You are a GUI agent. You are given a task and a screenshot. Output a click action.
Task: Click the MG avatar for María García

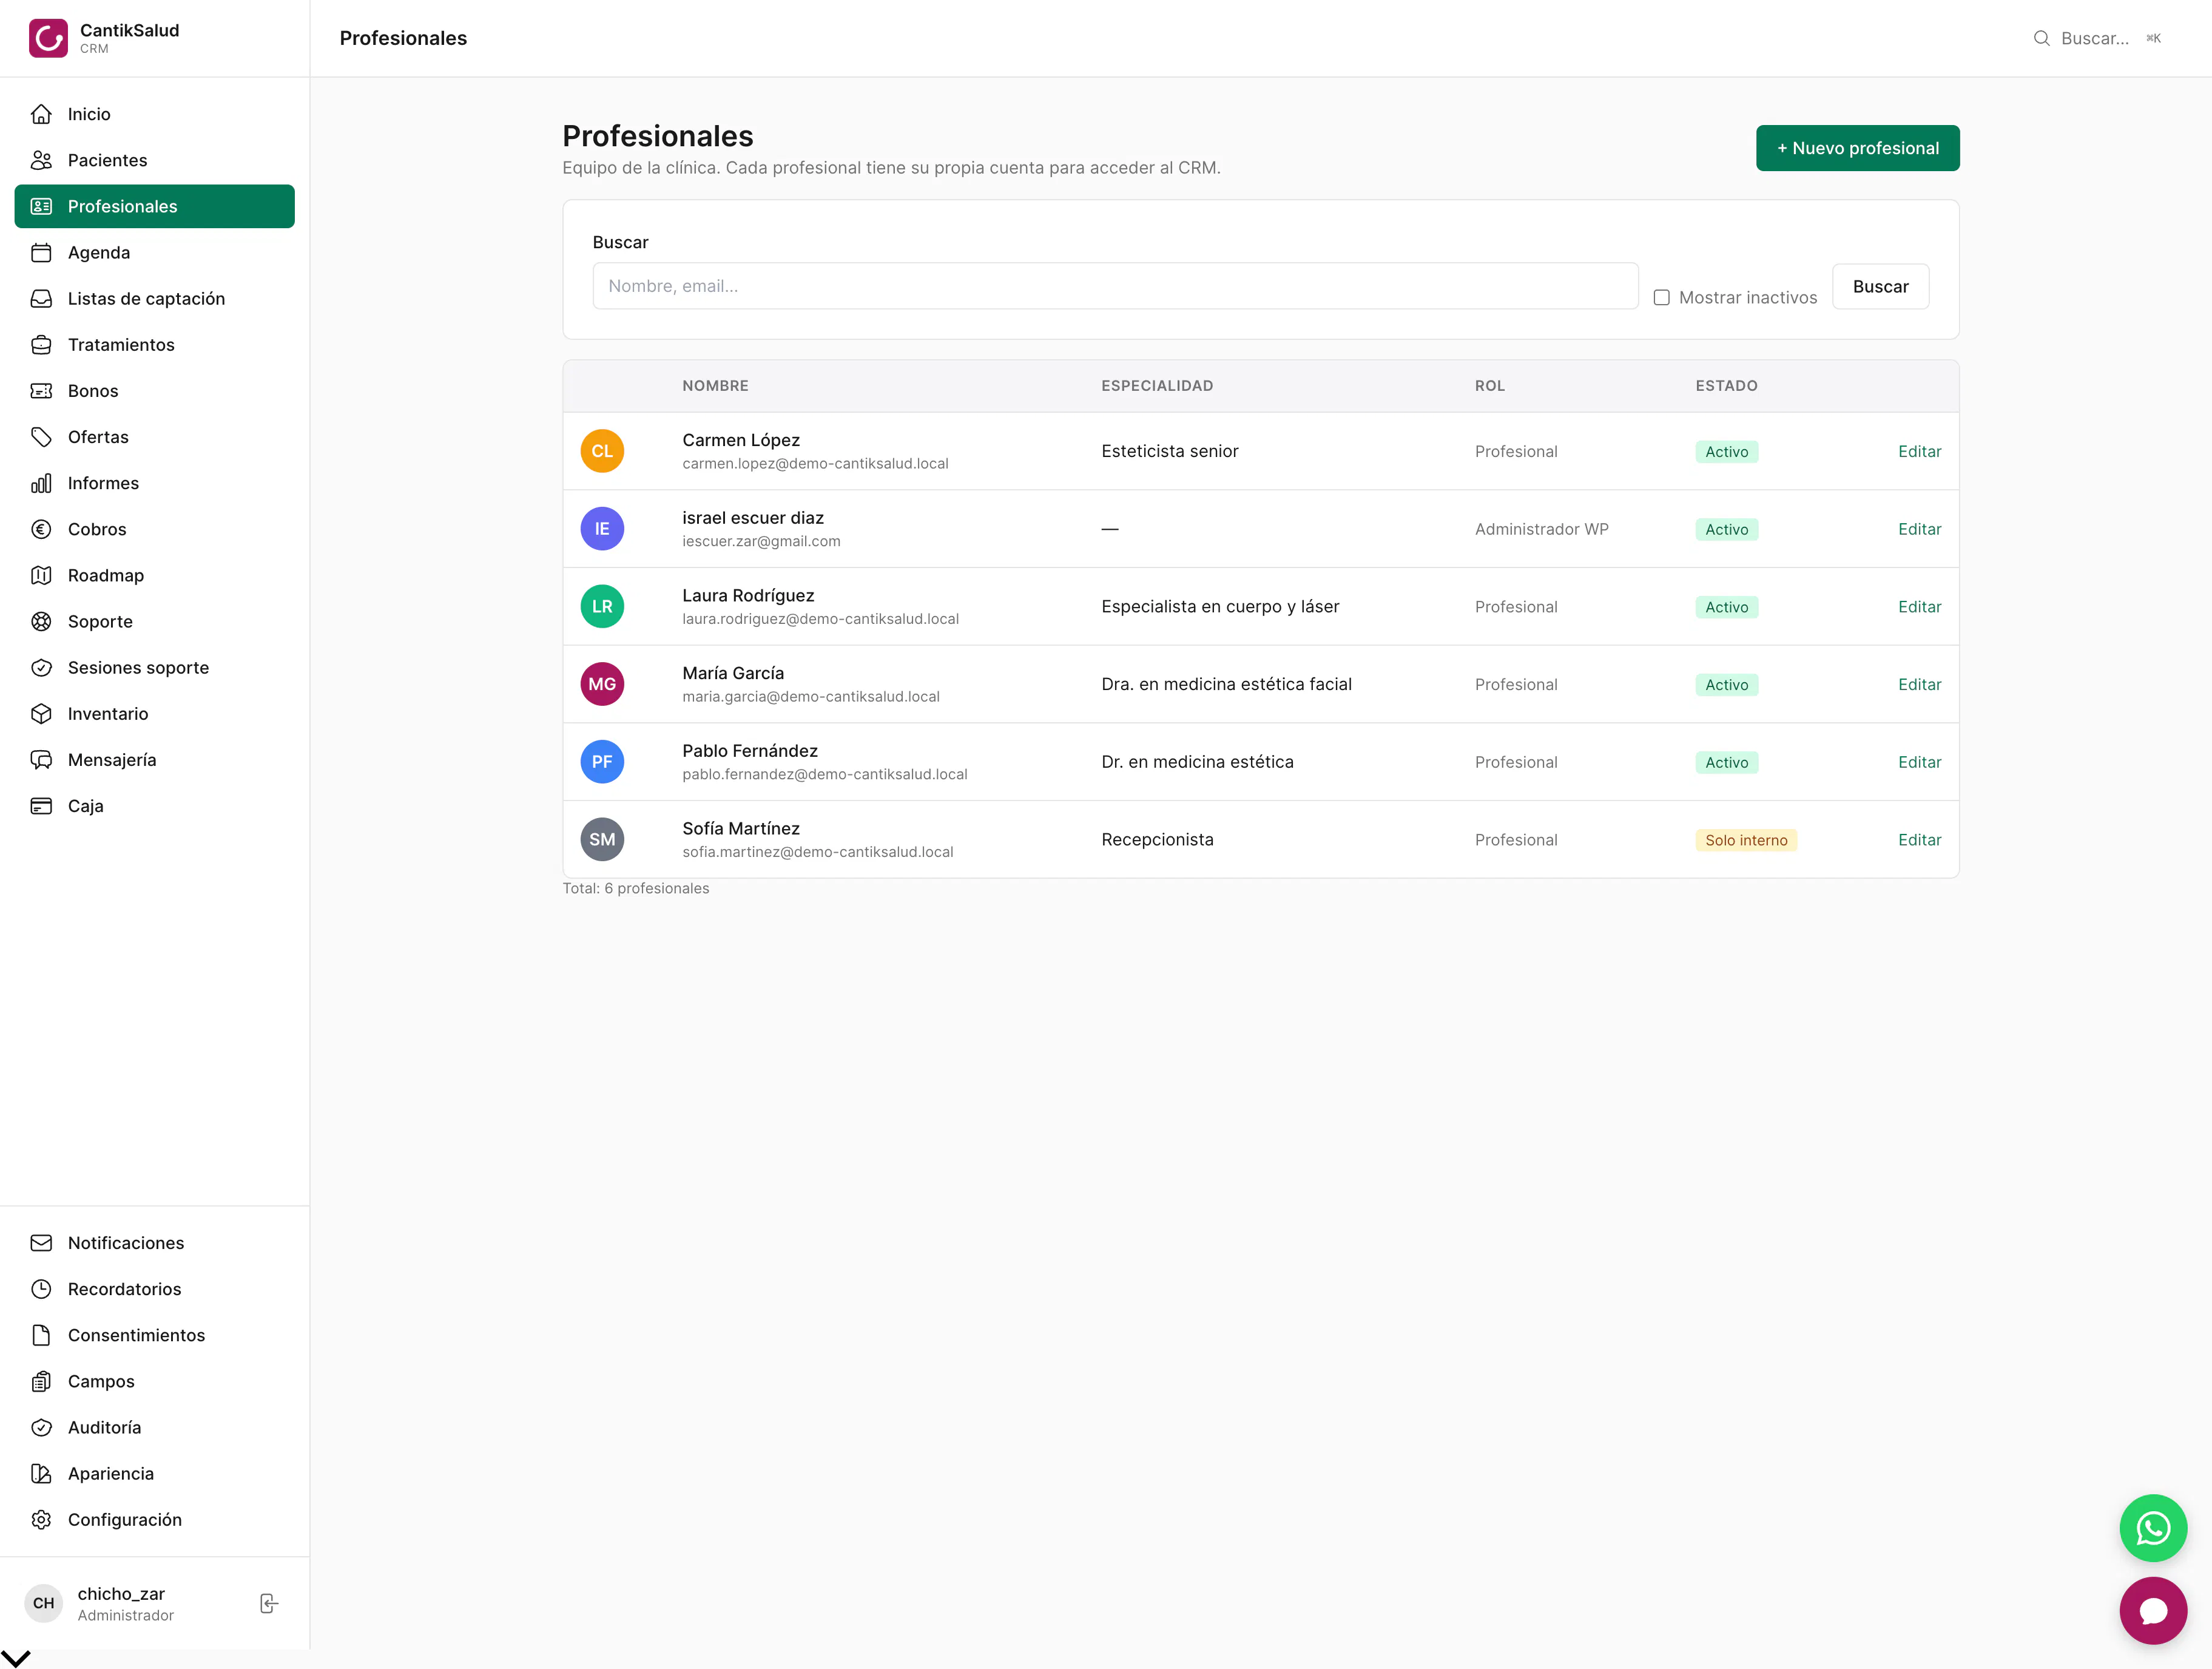click(x=602, y=685)
